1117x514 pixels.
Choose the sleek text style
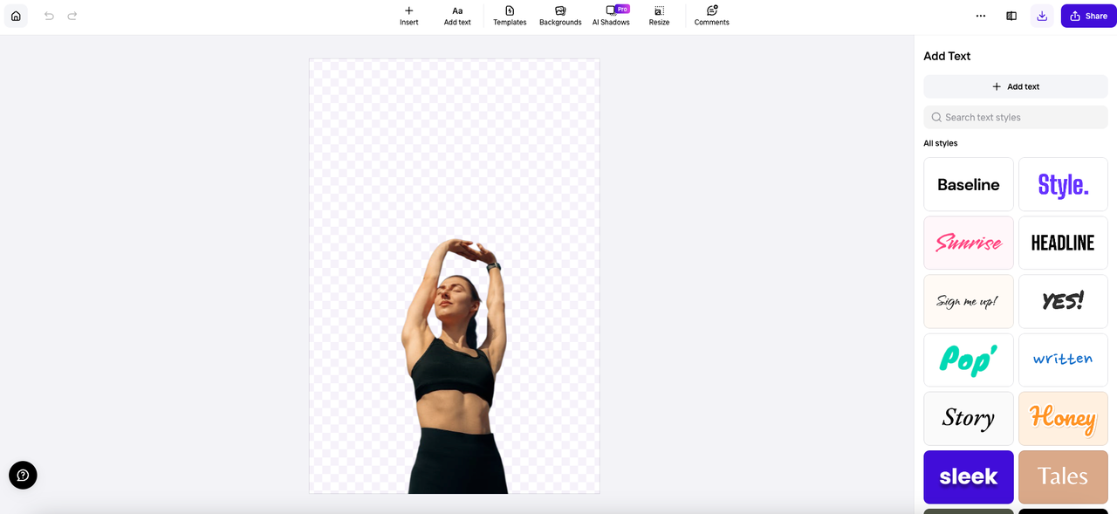969,476
